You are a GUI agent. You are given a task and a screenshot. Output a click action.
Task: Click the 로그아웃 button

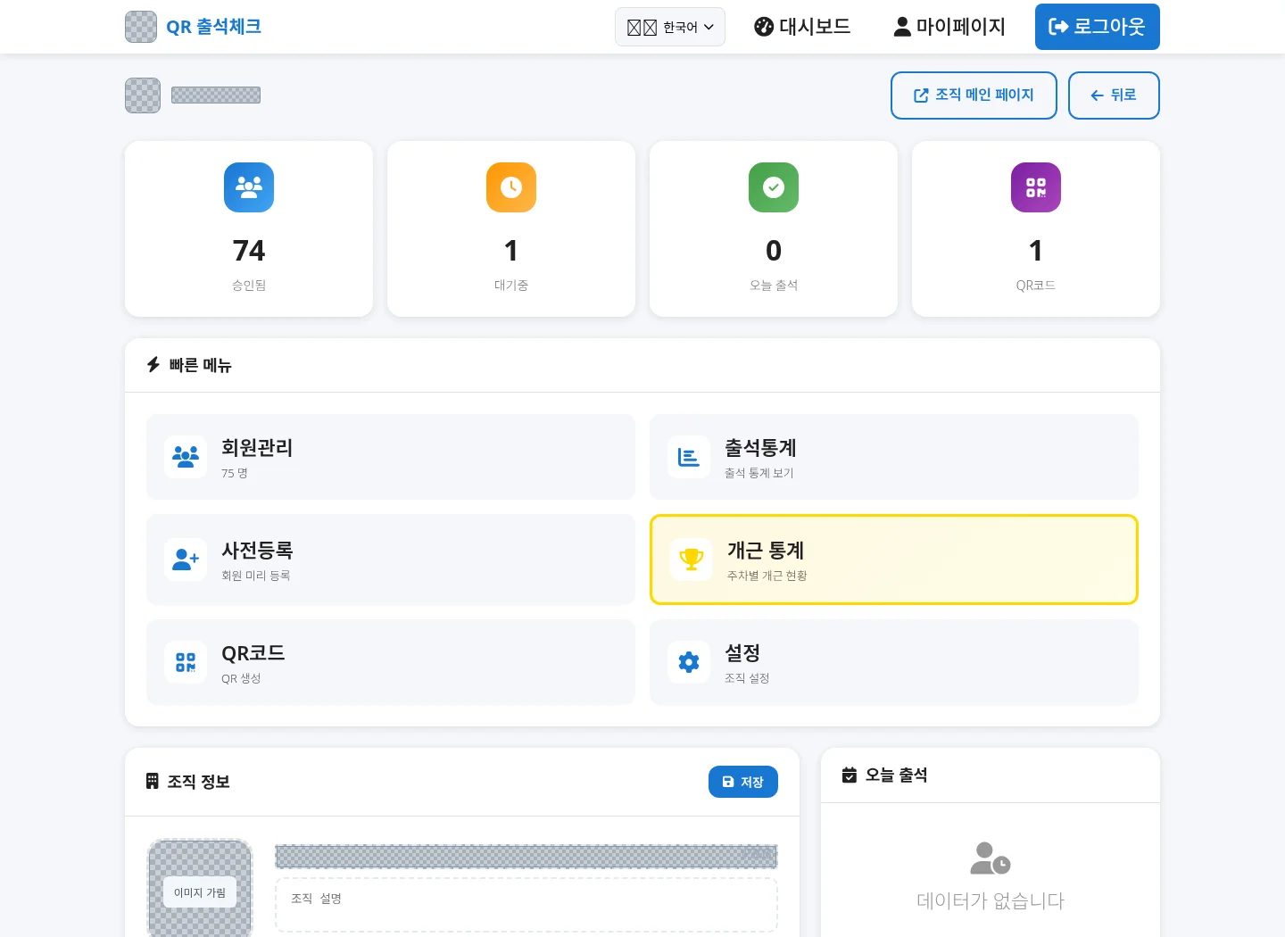point(1098,27)
